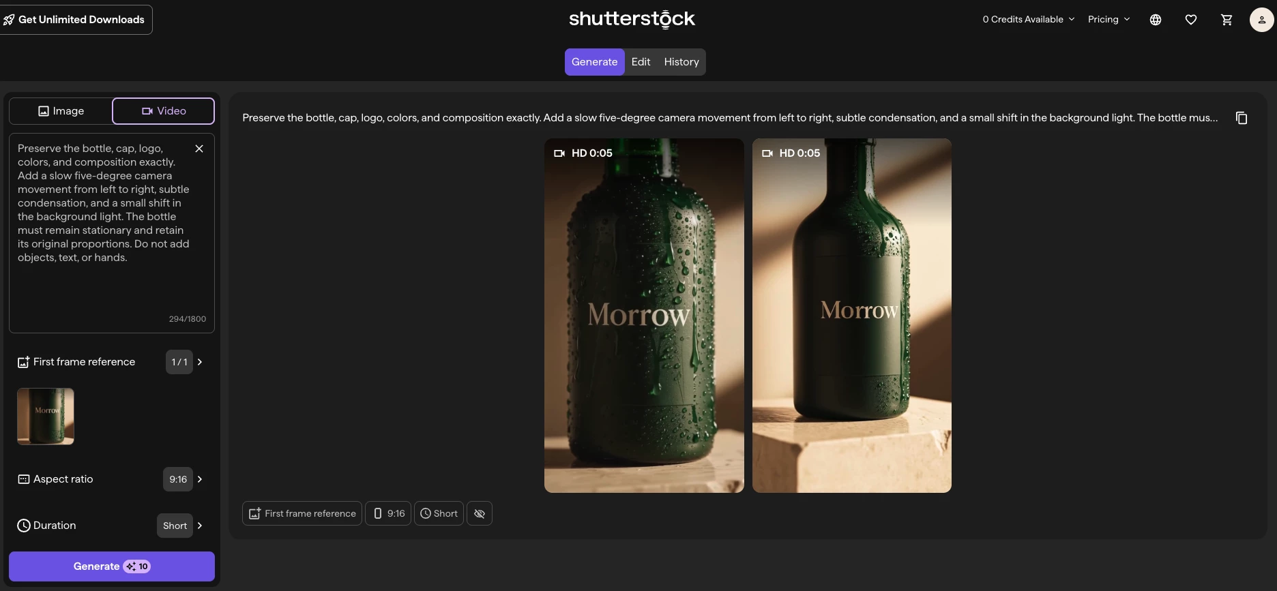Select the Generate tab
The height and width of the screenshot is (591, 1277).
coord(594,62)
